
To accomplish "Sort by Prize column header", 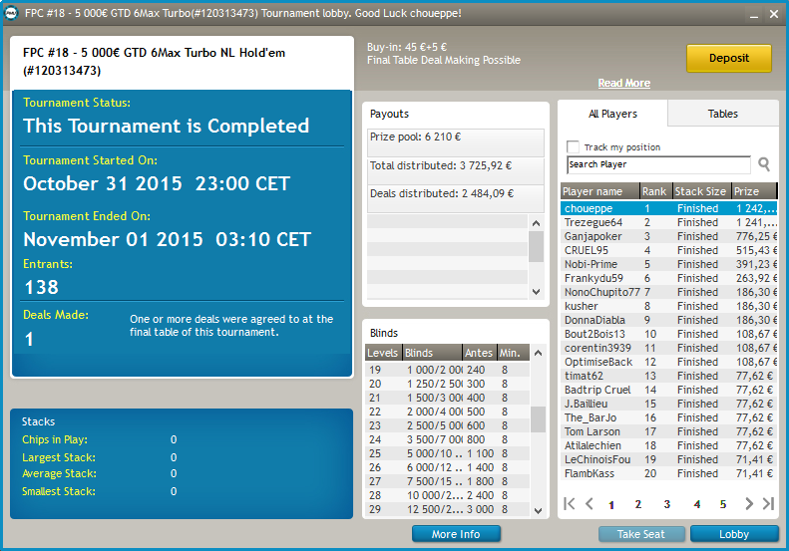I will click(x=754, y=191).
